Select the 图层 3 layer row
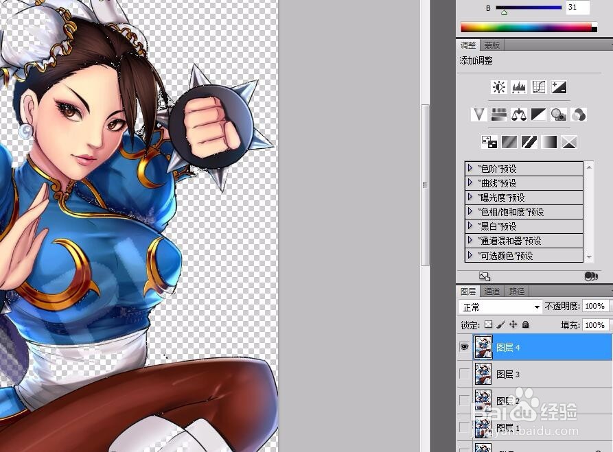The width and height of the screenshot is (613, 452). click(x=535, y=374)
